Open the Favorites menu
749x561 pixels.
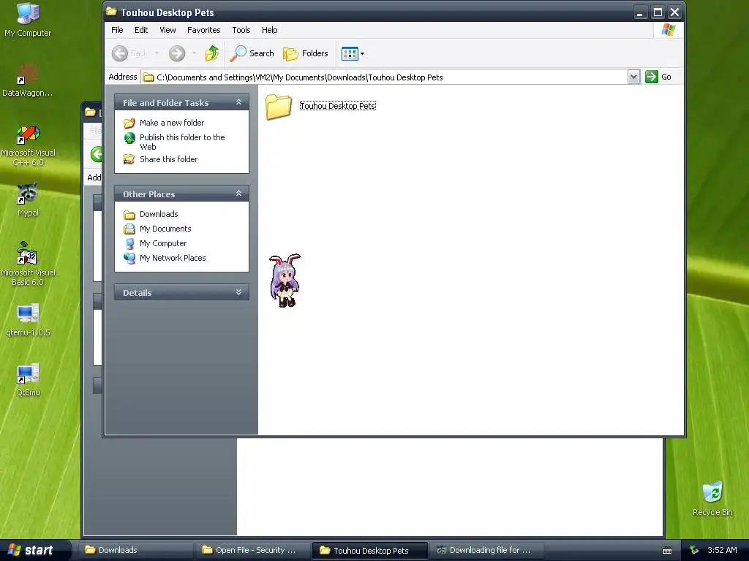tap(203, 30)
